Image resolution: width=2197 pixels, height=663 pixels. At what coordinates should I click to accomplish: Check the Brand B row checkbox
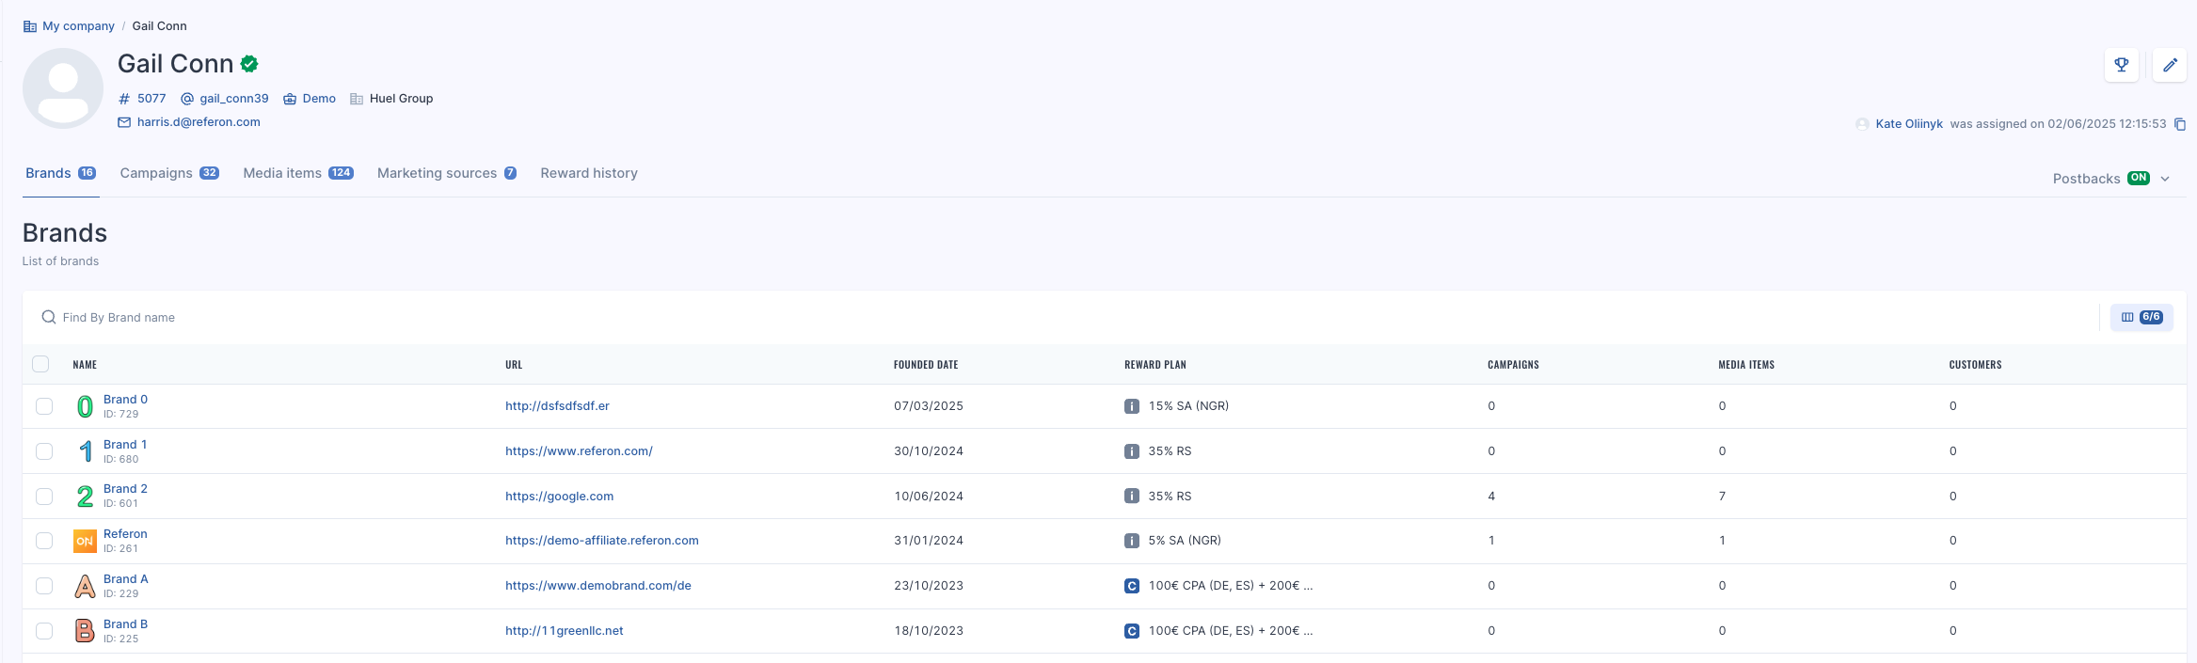tap(44, 631)
